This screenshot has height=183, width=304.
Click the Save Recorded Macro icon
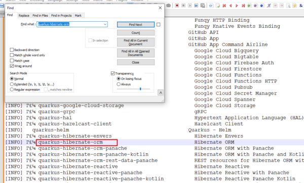point(203,6)
